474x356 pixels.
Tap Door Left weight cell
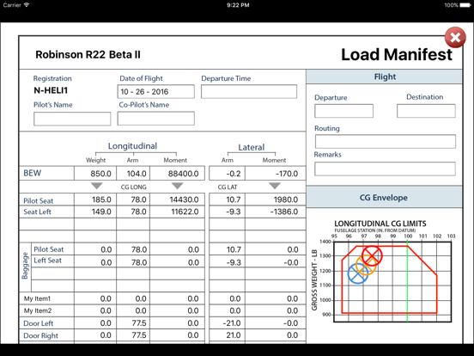point(95,323)
